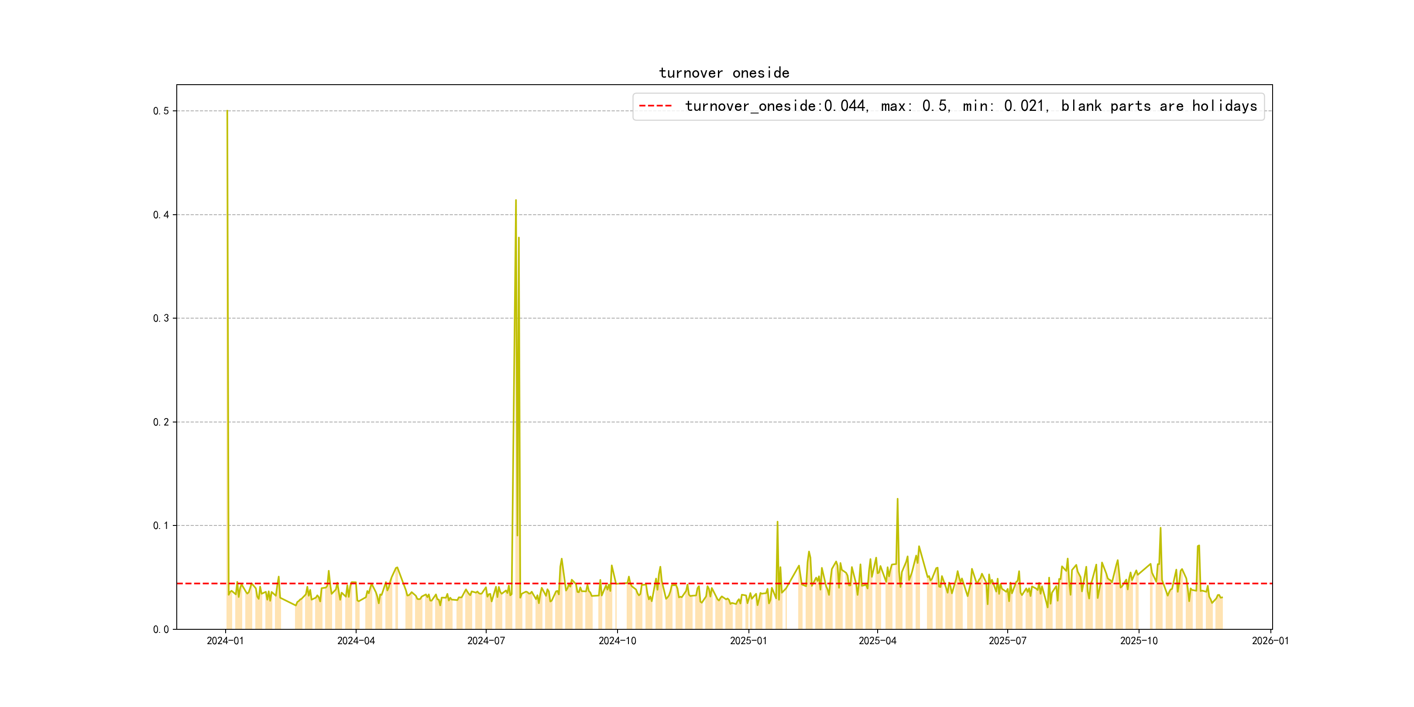This screenshot has width=1414, height=707.
Task: Click the 0.4 y-axis tick label
Action: point(161,215)
